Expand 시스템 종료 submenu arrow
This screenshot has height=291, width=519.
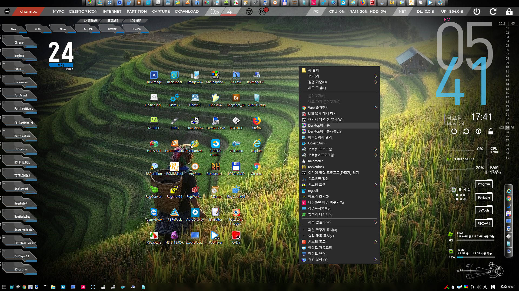[376, 242]
